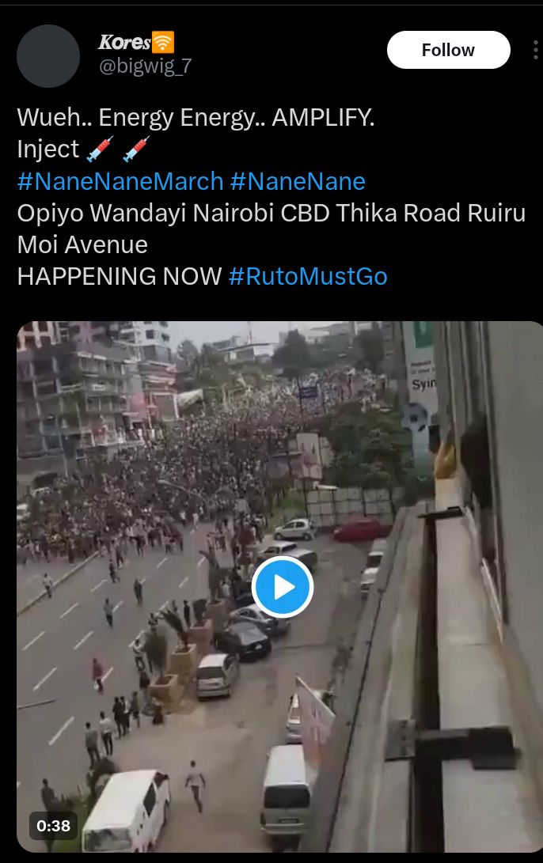Click the white van at the video's bottom-left
Viewport: 543px width, 863px height.
[126, 810]
